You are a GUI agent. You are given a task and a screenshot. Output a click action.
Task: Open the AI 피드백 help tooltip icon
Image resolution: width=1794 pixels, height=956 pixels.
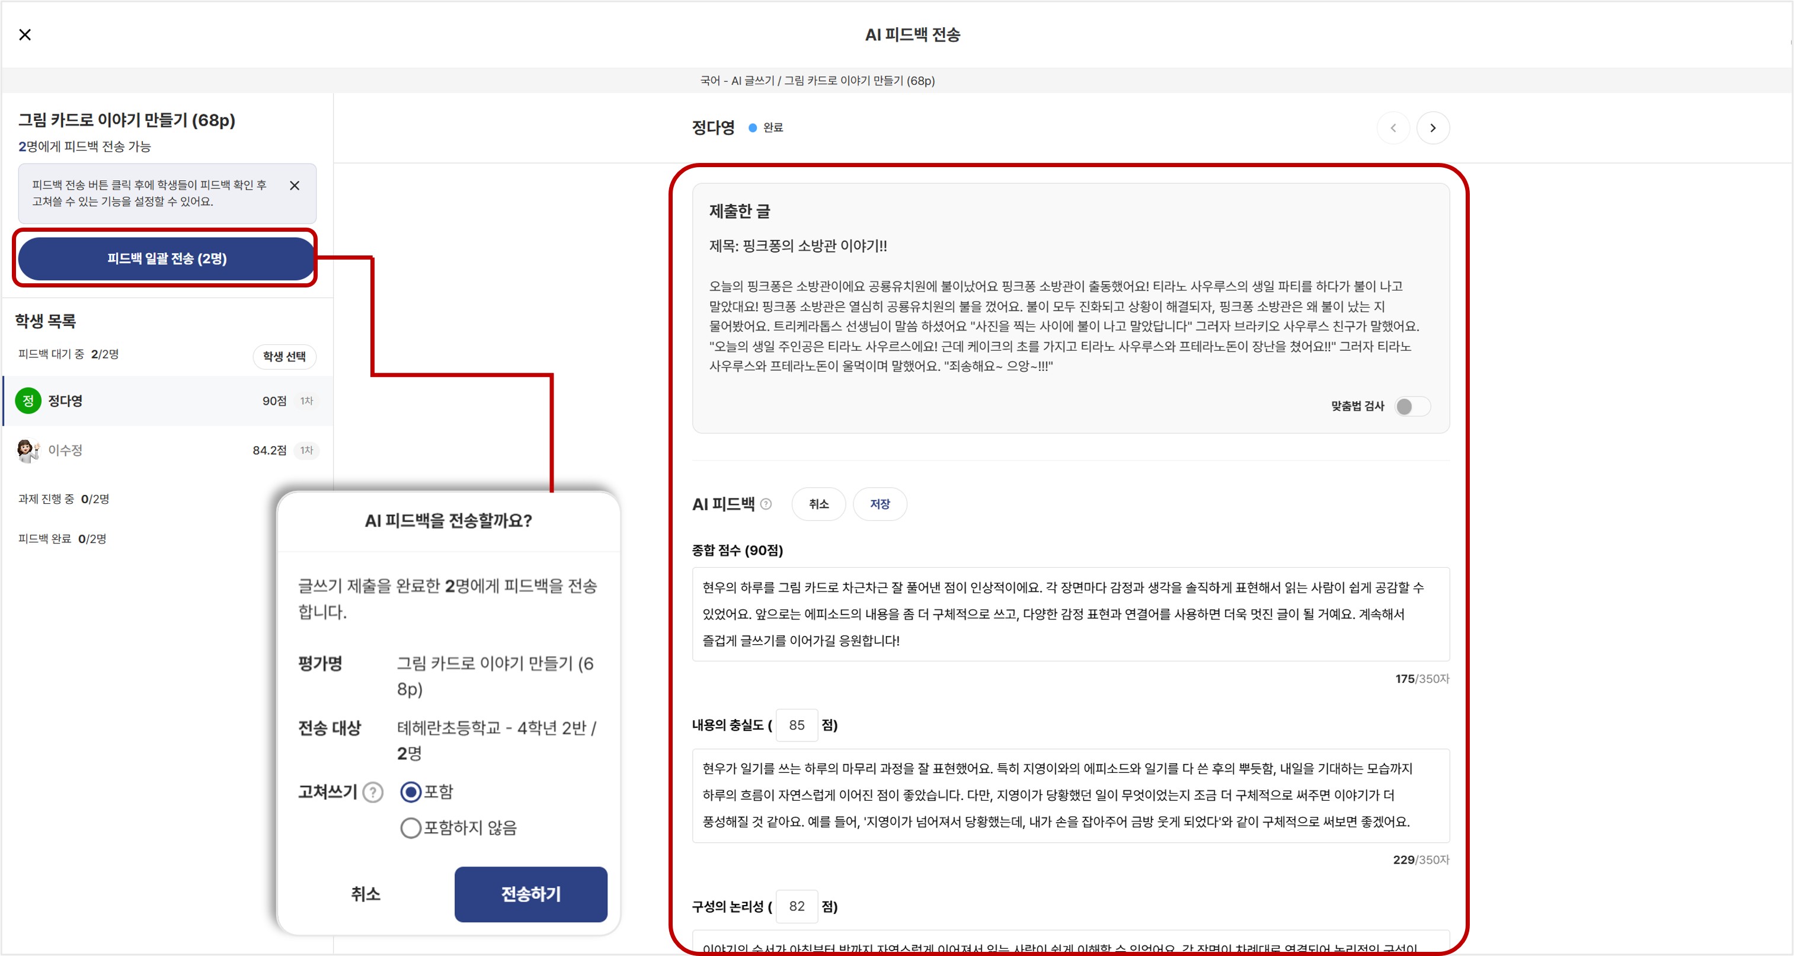[x=766, y=504]
